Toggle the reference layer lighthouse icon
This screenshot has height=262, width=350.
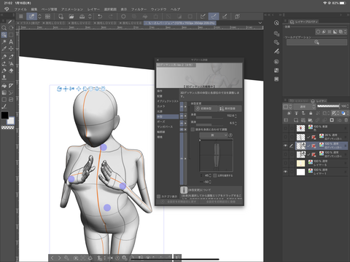coord(296,113)
